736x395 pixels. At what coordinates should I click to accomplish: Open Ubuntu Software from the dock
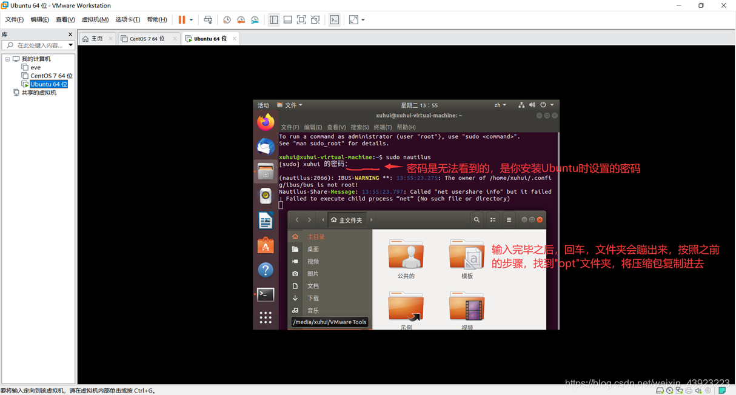coord(266,245)
